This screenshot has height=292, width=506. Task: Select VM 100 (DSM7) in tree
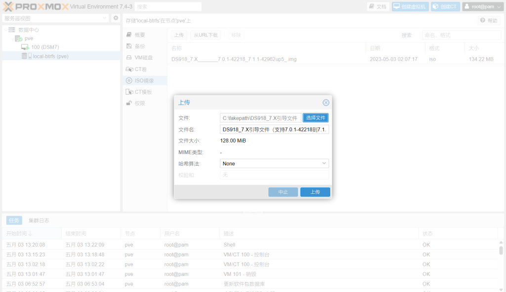coord(45,47)
